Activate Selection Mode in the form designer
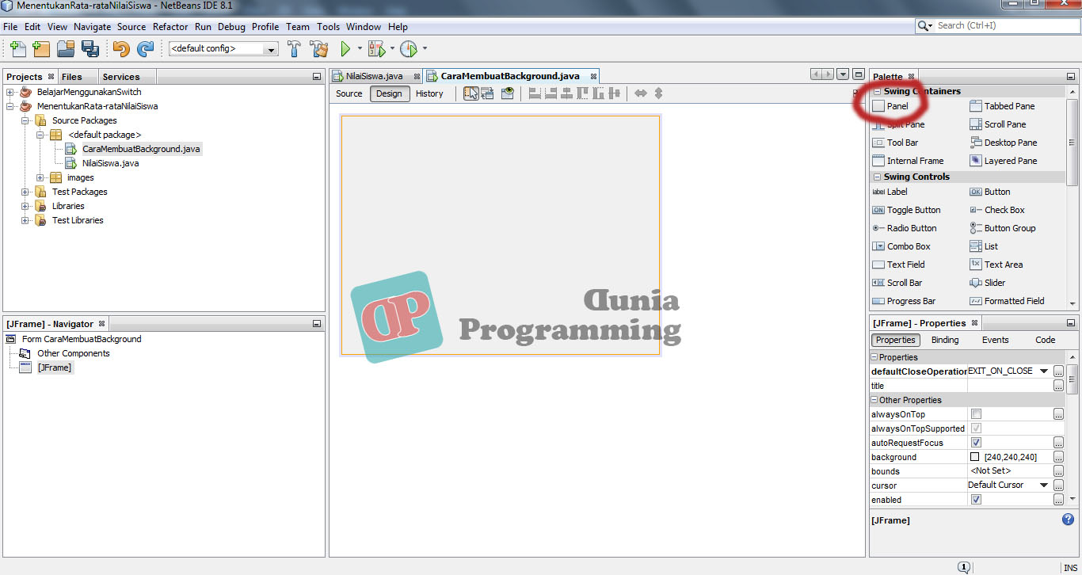 click(x=471, y=93)
